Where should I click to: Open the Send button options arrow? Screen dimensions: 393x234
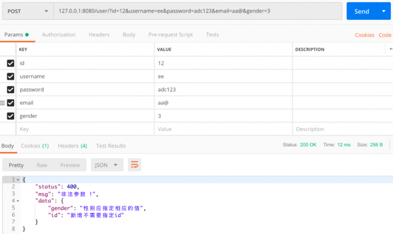click(x=384, y=11)
